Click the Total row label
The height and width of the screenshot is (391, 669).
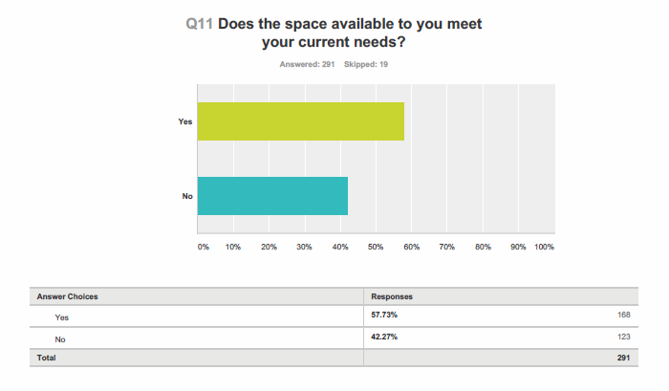tap(46, 358)
